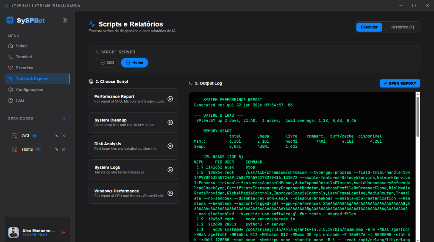Run the Windows Performance script play icon
The image size is (434, 242).
(x=170, y=194)
